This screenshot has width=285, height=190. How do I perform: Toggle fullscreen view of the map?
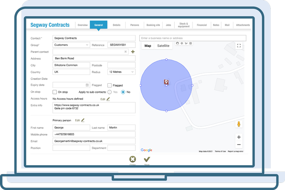[x=239, y=46]
